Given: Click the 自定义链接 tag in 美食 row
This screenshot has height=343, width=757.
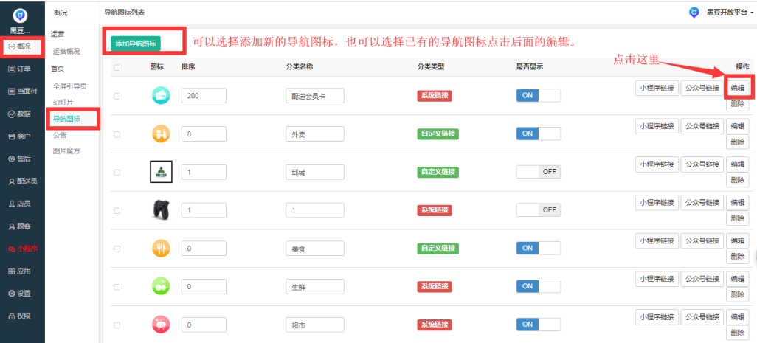Looking at the screenshot, I should [x=438, y=249].
